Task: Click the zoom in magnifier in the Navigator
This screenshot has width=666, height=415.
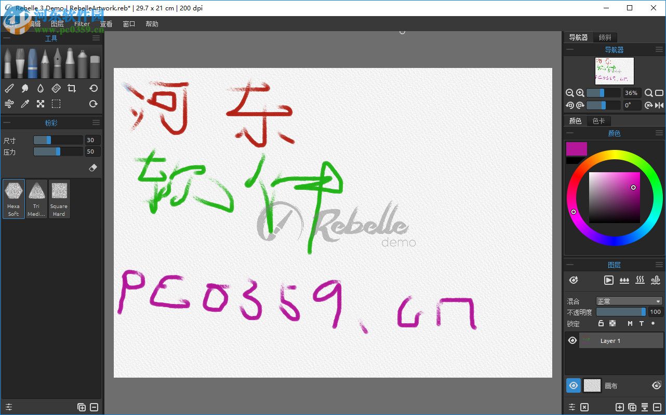Action: coord(579,93)
